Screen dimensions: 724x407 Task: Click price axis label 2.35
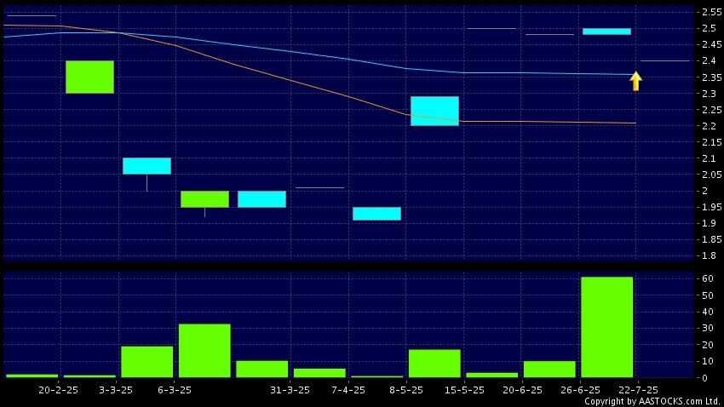[x=711, y=77]
